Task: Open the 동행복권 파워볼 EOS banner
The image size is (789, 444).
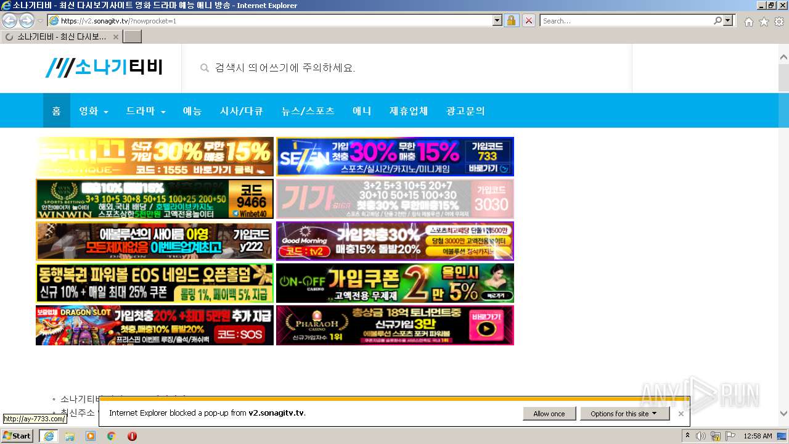Action: coord(155,283)
